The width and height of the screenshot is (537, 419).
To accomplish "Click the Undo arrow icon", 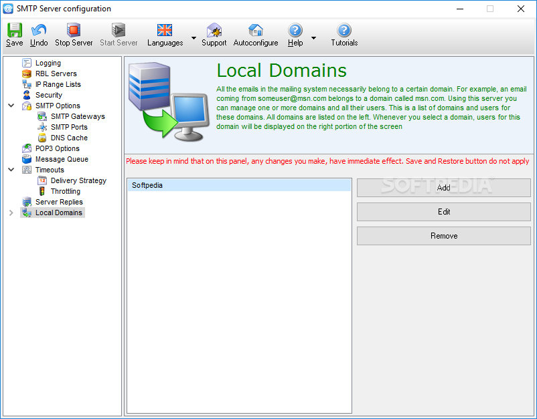I will 39,30.
